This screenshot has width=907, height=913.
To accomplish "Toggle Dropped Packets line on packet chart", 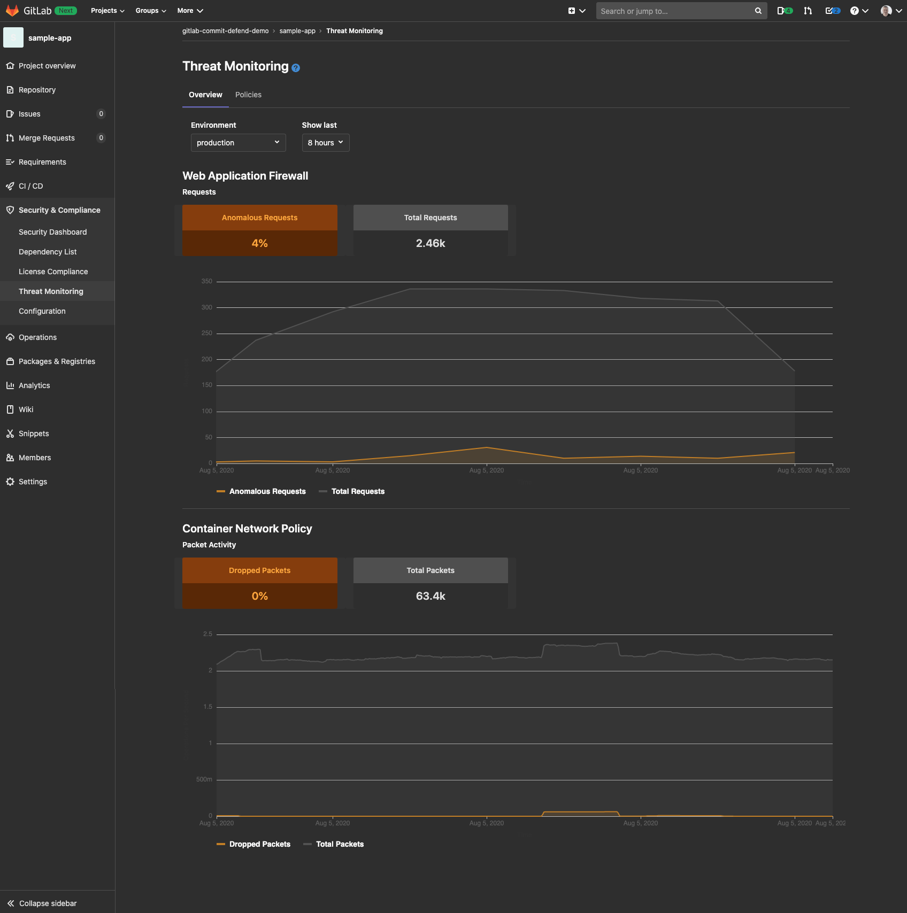I will click(254, 844).
